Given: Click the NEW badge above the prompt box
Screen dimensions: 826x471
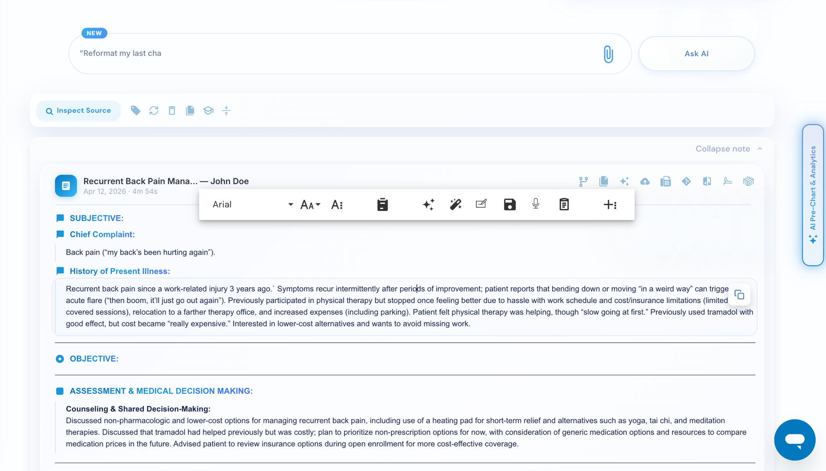Looking at the screenshot, I should (94, 33).
